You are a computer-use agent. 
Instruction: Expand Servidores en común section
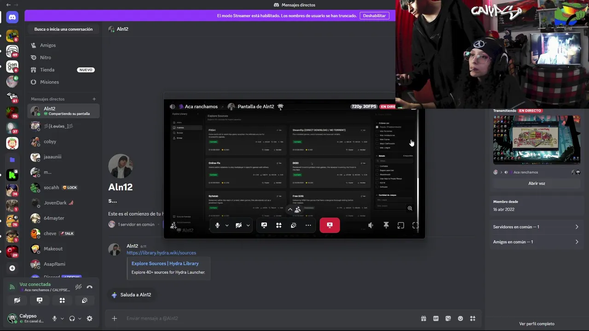(x=536, y=227)
